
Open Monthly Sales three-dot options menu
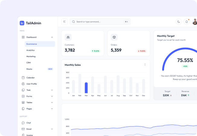point(145,65)
